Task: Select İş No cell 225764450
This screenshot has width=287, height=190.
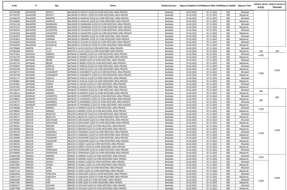Action: pos(14,45)
